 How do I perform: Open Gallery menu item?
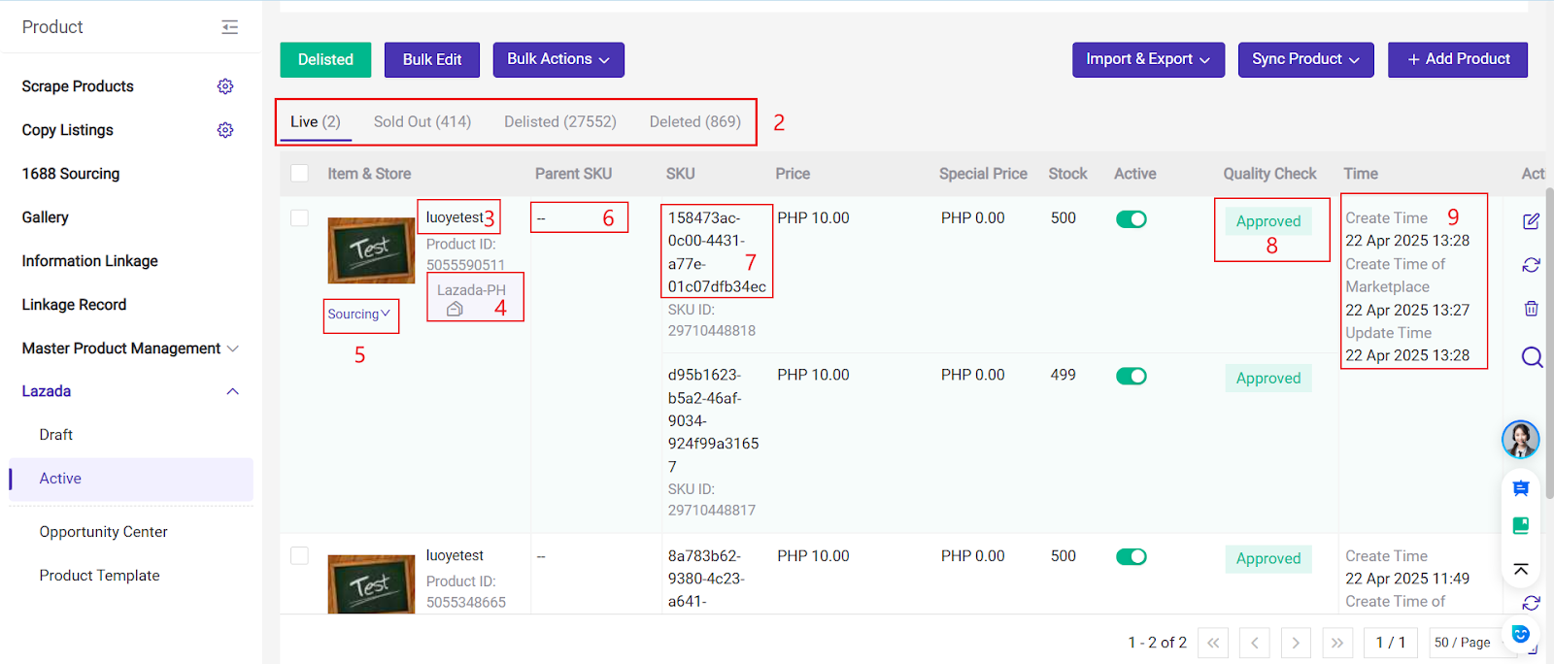pyautogui.click(x=46, y=217)
